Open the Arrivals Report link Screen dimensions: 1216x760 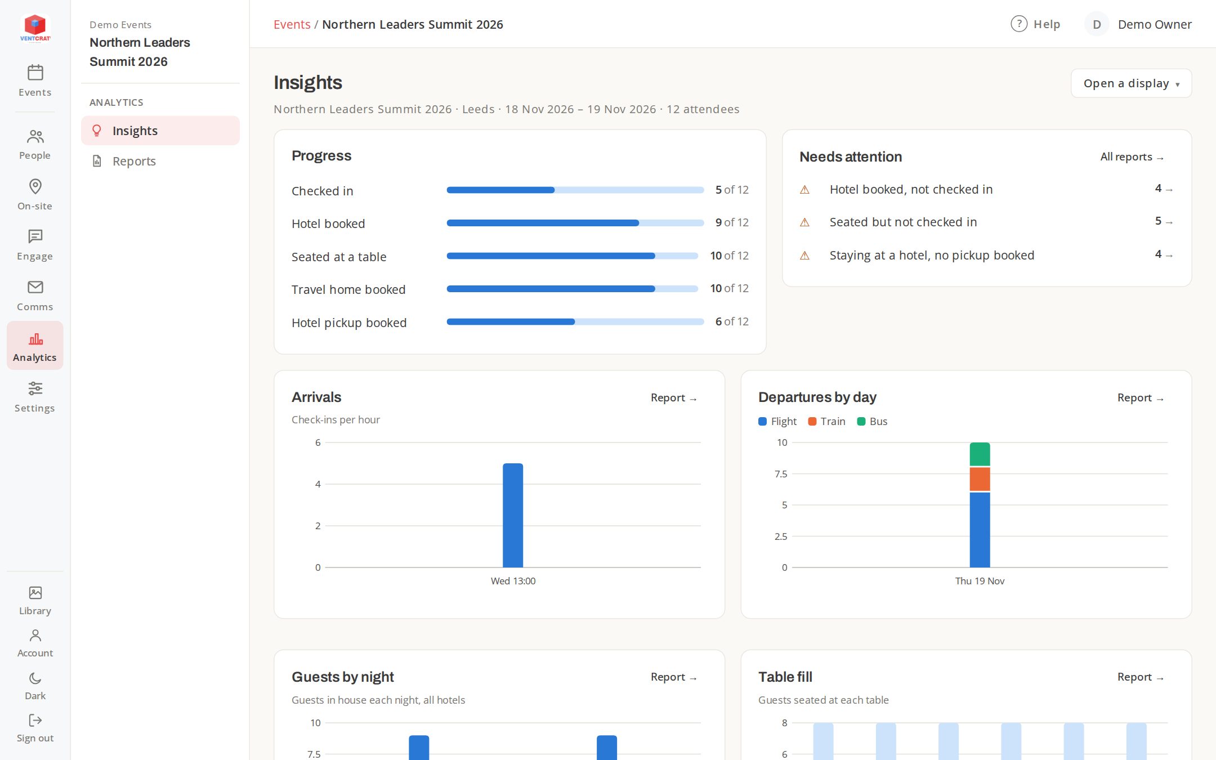674,397
